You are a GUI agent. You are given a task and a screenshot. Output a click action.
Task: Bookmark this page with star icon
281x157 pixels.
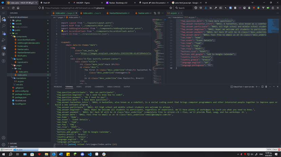[171, 8]
